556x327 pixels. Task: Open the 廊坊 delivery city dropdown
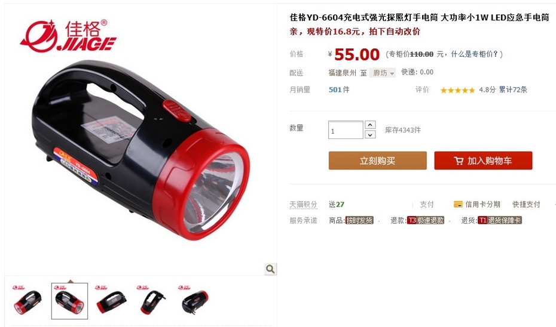382,73
